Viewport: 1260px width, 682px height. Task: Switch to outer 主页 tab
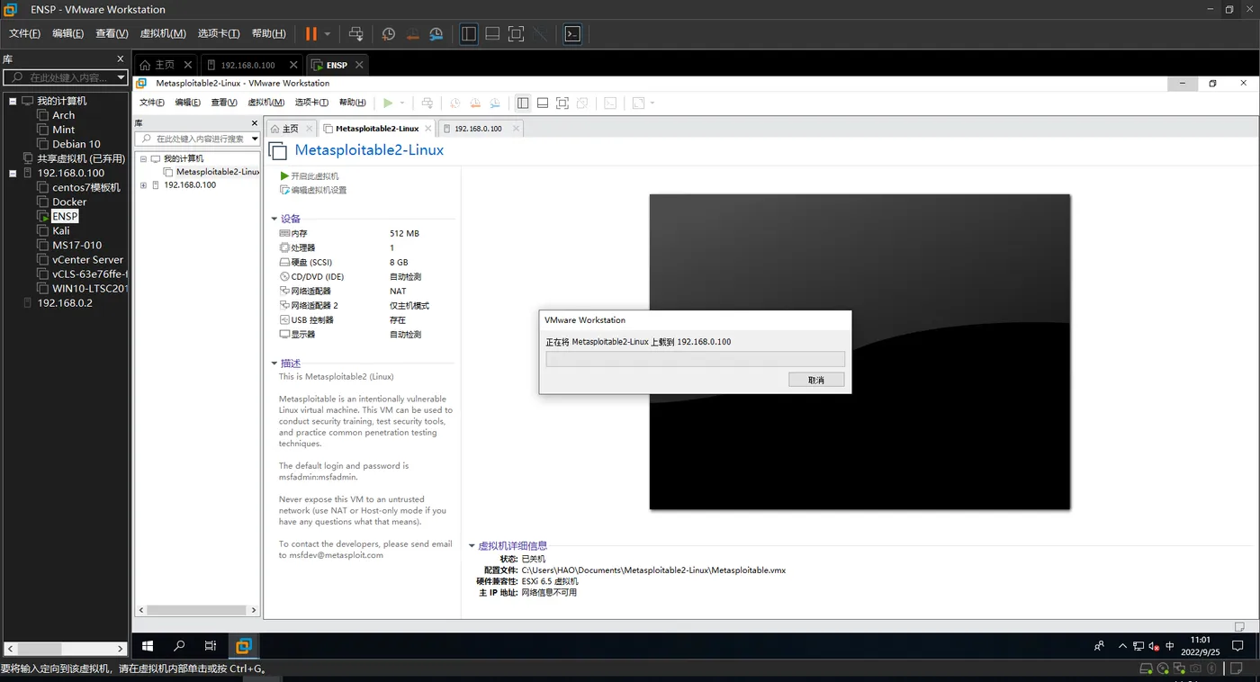165,65
